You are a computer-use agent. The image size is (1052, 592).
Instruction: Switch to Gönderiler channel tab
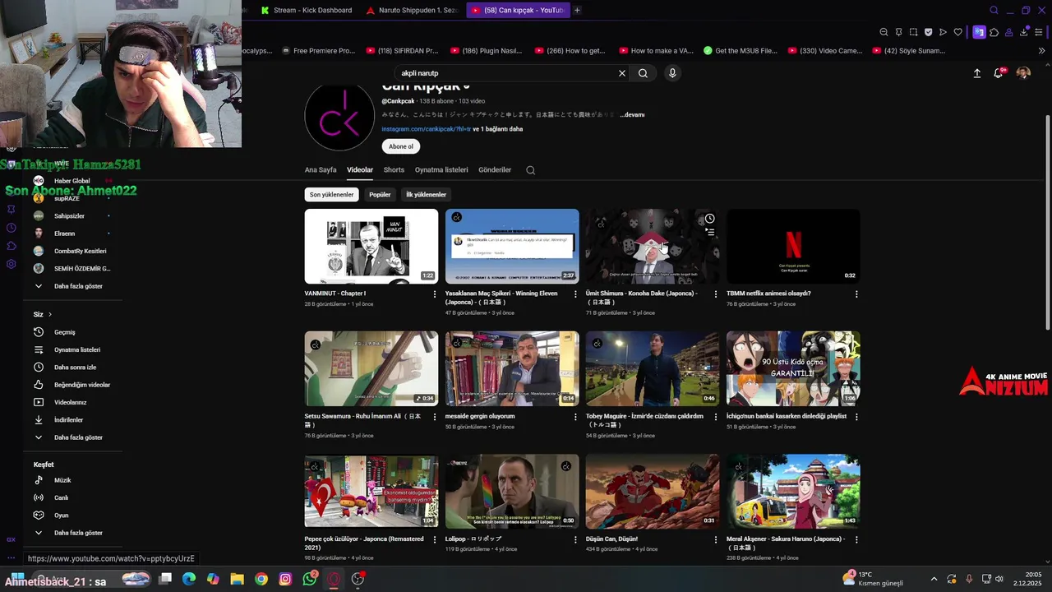pos(495,170)
